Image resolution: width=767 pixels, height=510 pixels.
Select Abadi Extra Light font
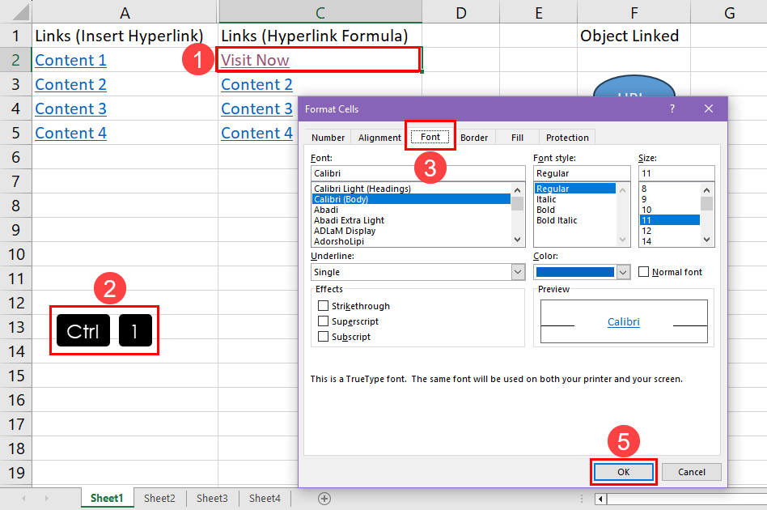(349, 220)
